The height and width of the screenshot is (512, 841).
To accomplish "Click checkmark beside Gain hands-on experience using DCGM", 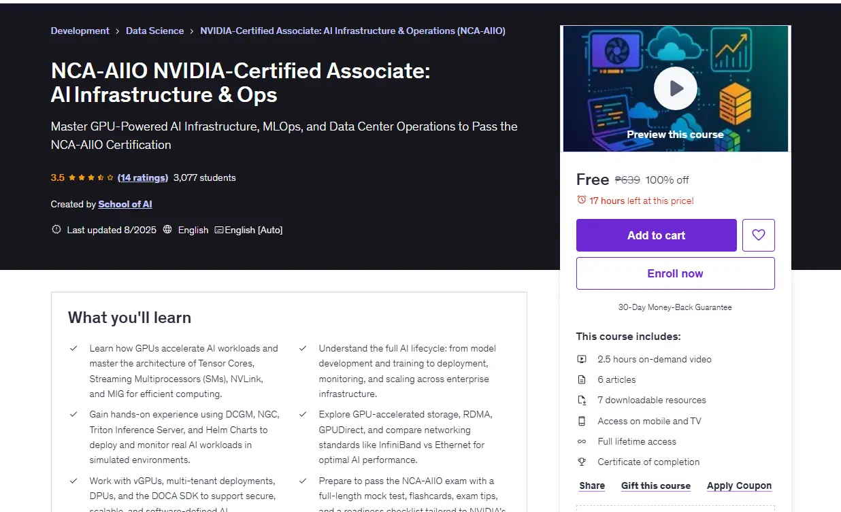I will [73, 414].
